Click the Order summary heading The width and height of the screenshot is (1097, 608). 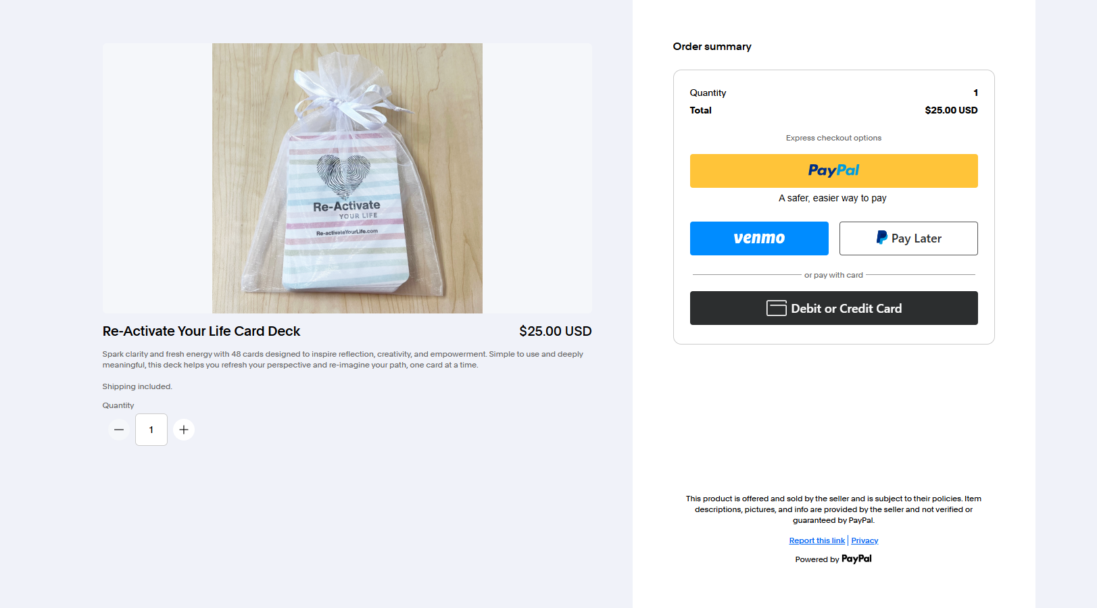tap(712, 47)
